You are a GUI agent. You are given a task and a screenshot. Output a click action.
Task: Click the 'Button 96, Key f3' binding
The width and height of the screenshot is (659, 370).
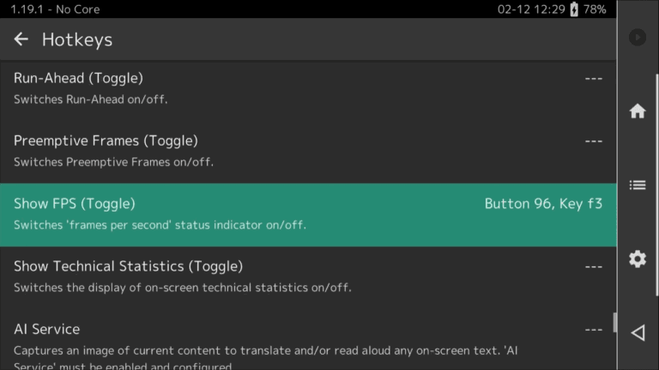(543, 204)
